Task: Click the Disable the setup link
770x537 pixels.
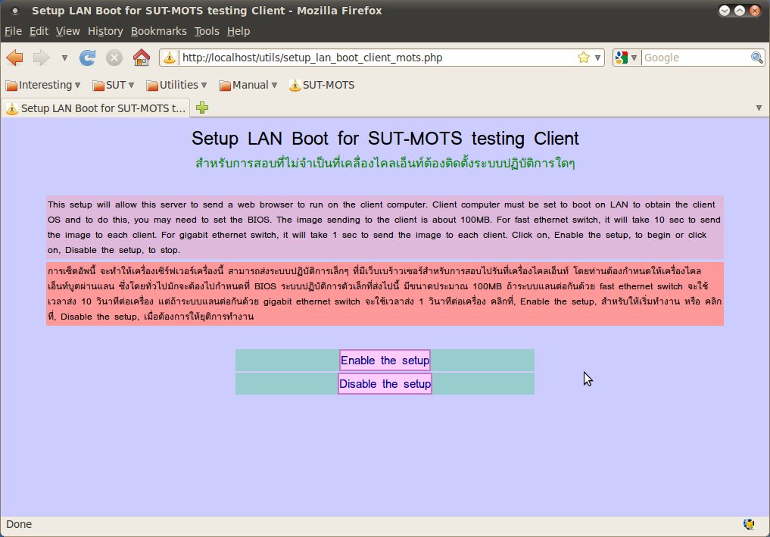Action: 385,384
